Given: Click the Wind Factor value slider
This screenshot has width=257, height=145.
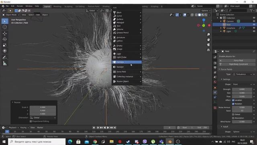Looking at the screenshot, I should point(242,122).
